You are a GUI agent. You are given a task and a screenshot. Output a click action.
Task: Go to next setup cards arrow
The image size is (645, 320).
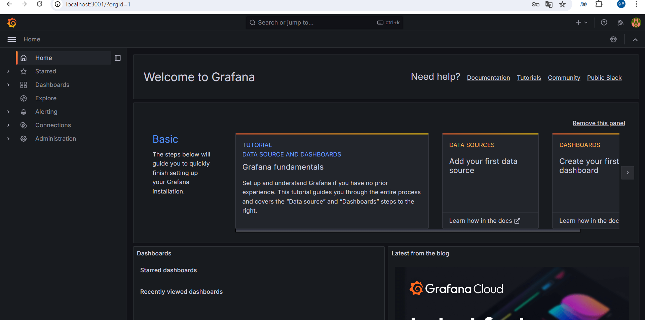[628, 173]
